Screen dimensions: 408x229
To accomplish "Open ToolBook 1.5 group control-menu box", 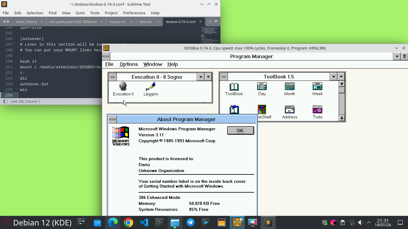I will [224, 77].
